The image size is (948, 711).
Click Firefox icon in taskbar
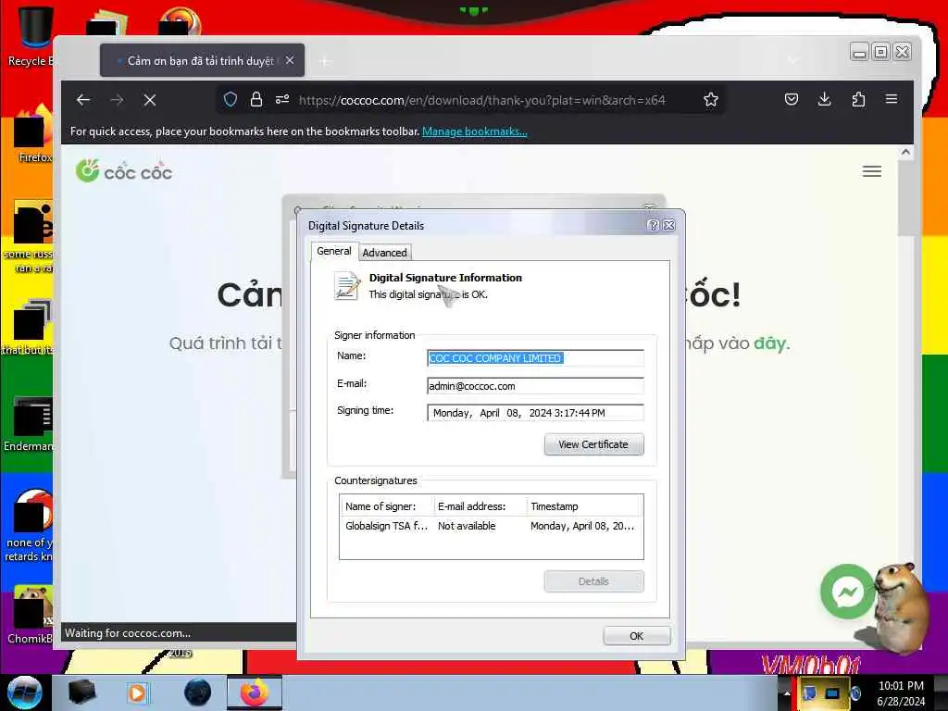pyautogui.click(x=255, y=692)
